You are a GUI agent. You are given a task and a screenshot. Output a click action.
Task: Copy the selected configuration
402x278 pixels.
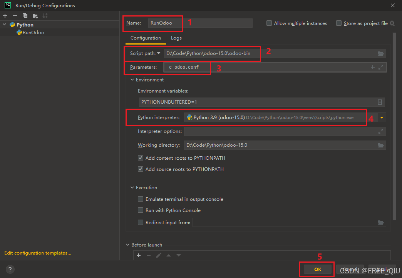click(x=25, y=16)
